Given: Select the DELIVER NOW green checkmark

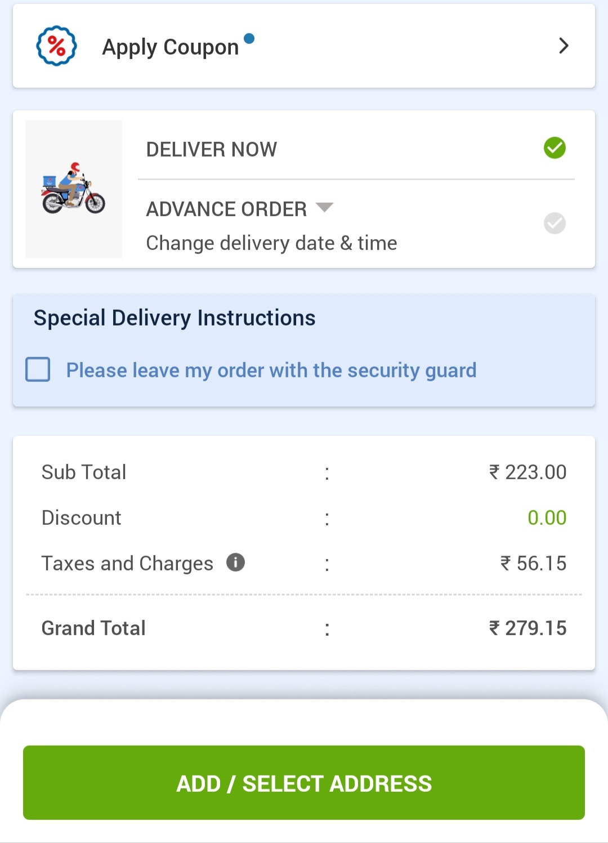Looking at the screenshot, I should [x=555, y=148].
